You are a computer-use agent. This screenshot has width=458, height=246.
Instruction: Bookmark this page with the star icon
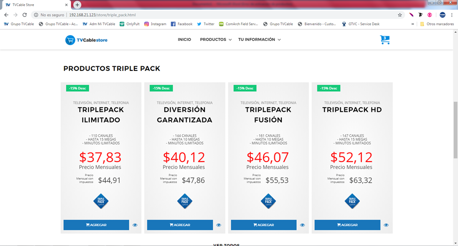click(400, 15)
